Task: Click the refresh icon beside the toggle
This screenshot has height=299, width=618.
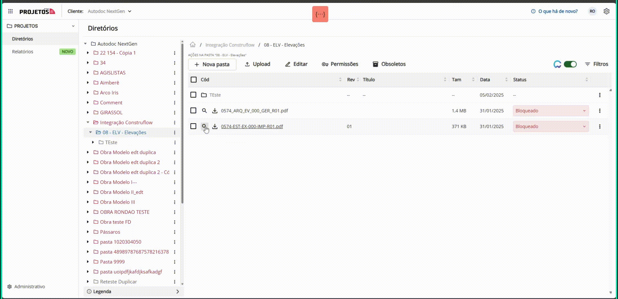Action: pyautogui.click(x=557, y=64)
